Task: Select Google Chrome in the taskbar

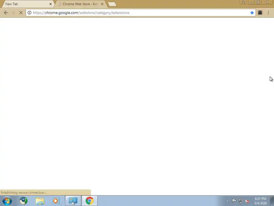Action: pos(89,201)
